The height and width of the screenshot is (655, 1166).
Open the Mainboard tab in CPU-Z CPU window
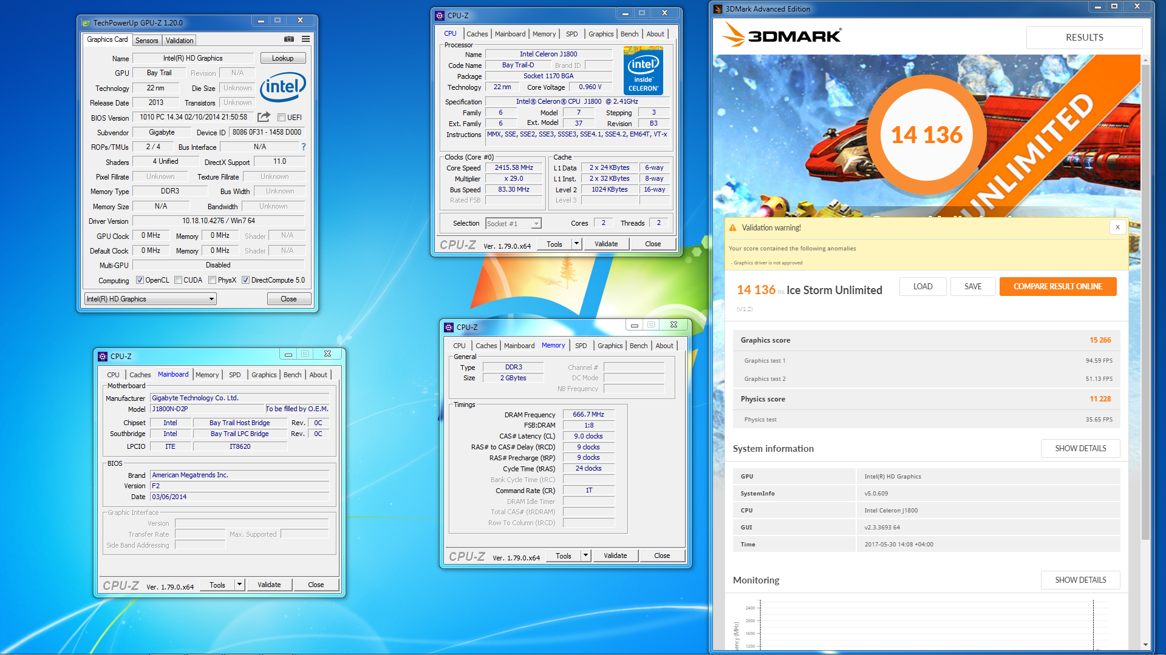point(510,34)
